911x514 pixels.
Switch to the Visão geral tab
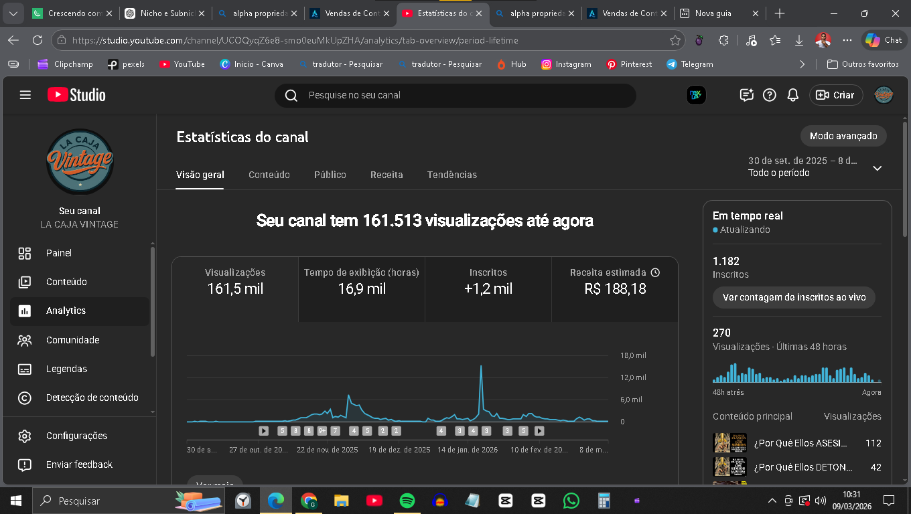click(x=200, y=175)
